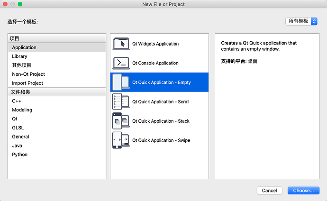
Task: Select the Library category
Action: tap(57, 56)
